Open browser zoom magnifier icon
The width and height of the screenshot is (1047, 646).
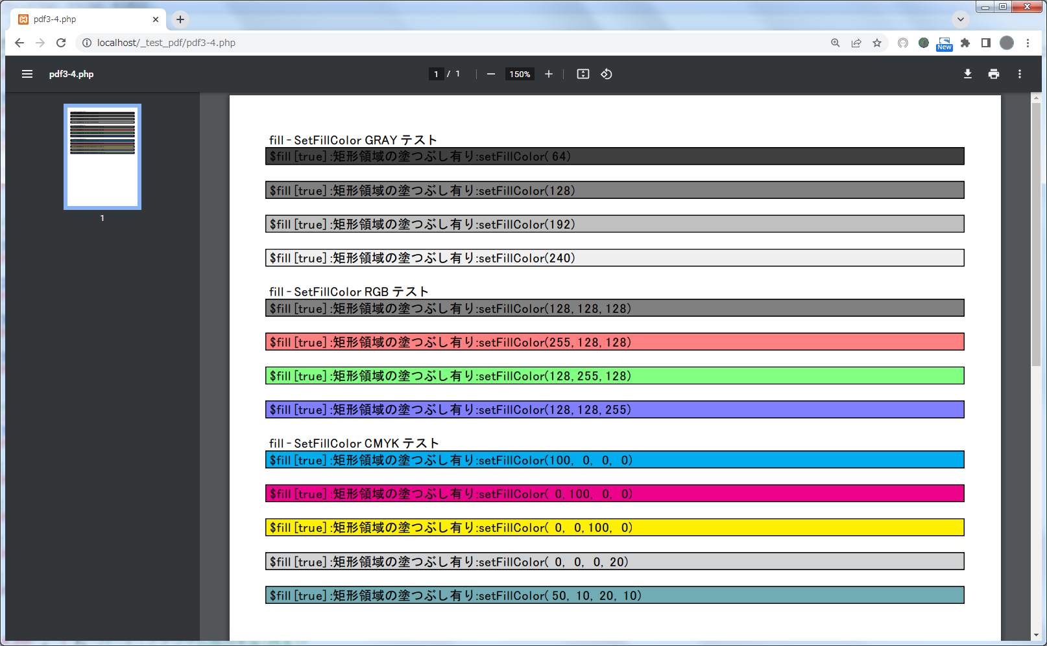pyautogui.click(x=836, y=43)
